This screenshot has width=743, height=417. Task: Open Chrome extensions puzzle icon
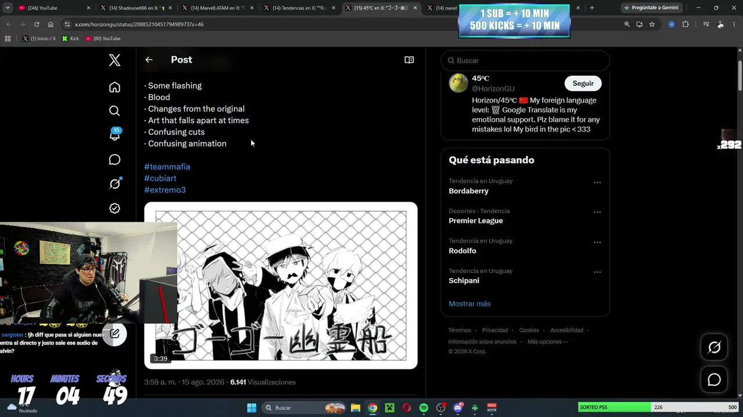[x=686, y=24]
